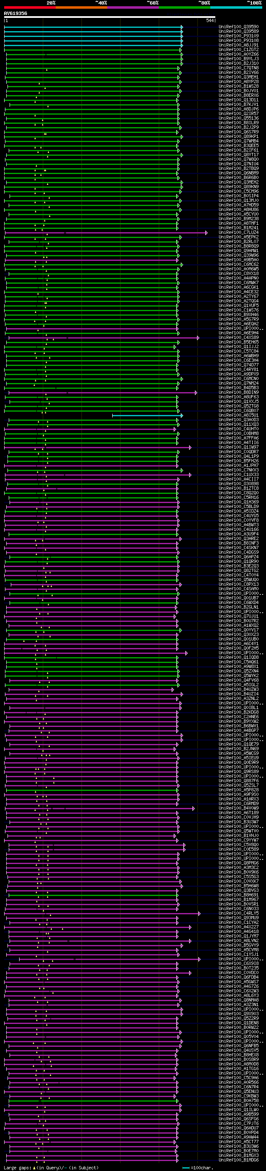Click the white query sequence bar
This screenshot has height=1171, width=266.
pyautogui.click(x=110, y=17)
